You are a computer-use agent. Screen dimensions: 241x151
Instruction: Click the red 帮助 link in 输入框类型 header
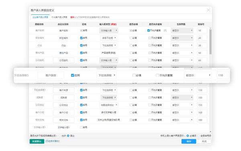click(x=114, y=24)
